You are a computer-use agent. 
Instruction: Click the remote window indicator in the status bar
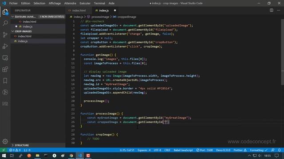(x=4, y=150)
